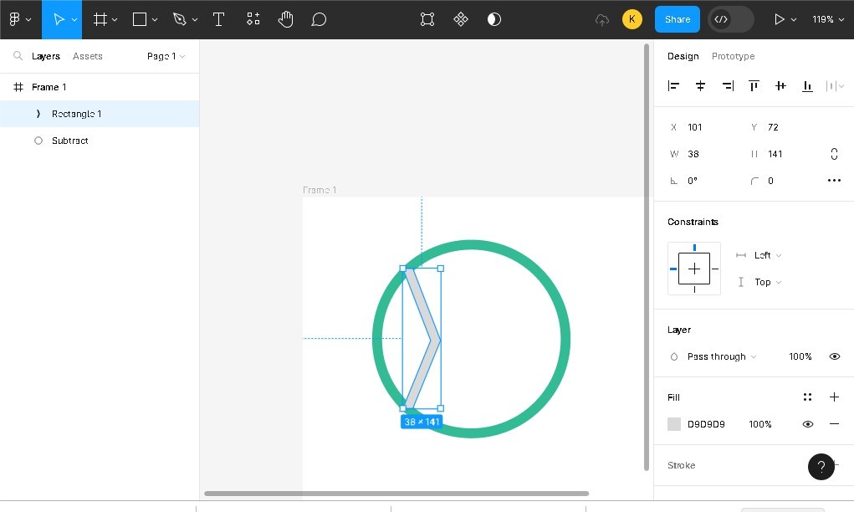
Task: Switch to the Assets tab
Action: (x=88, y=56)
